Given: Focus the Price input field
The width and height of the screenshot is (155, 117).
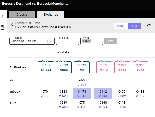Looking at the screenshot, I should [92, 41].
